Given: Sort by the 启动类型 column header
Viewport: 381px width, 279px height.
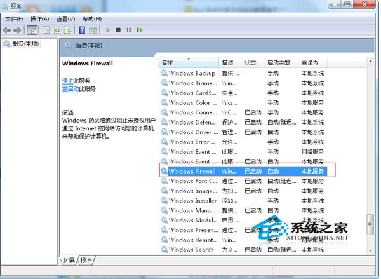Looking at the screenshot, I should [x=281, y=62].
